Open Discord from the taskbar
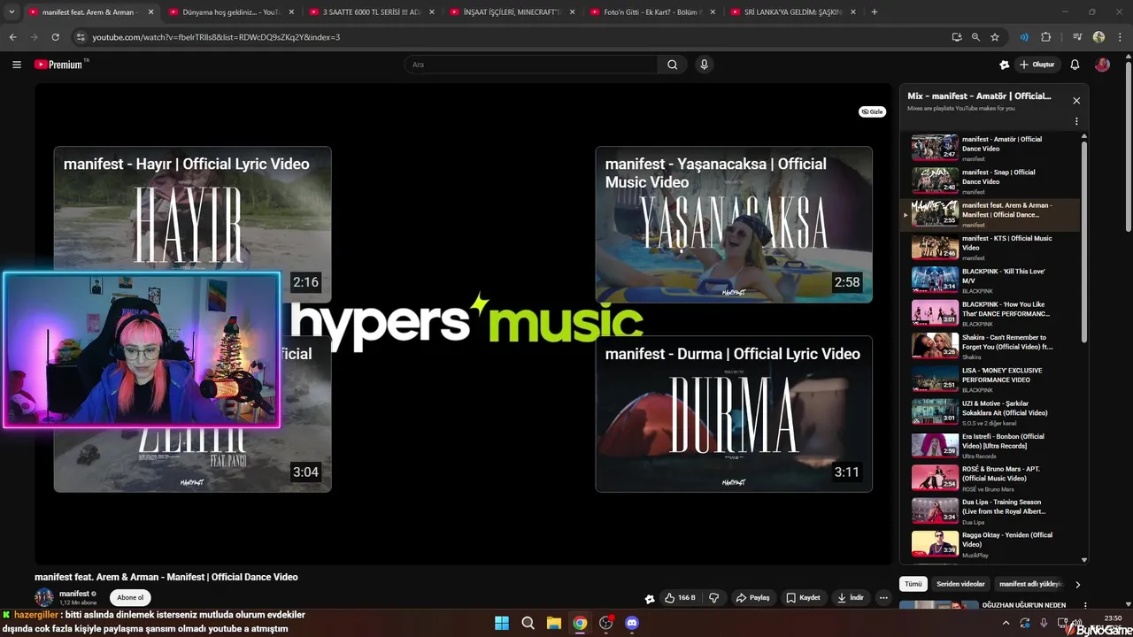The height and width of the screenshot is (637, 1133). 632,623
